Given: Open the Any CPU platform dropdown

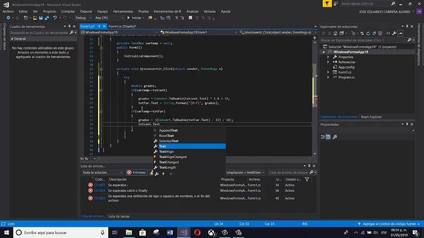Looking at the screenshot, I should coord(109,18).
